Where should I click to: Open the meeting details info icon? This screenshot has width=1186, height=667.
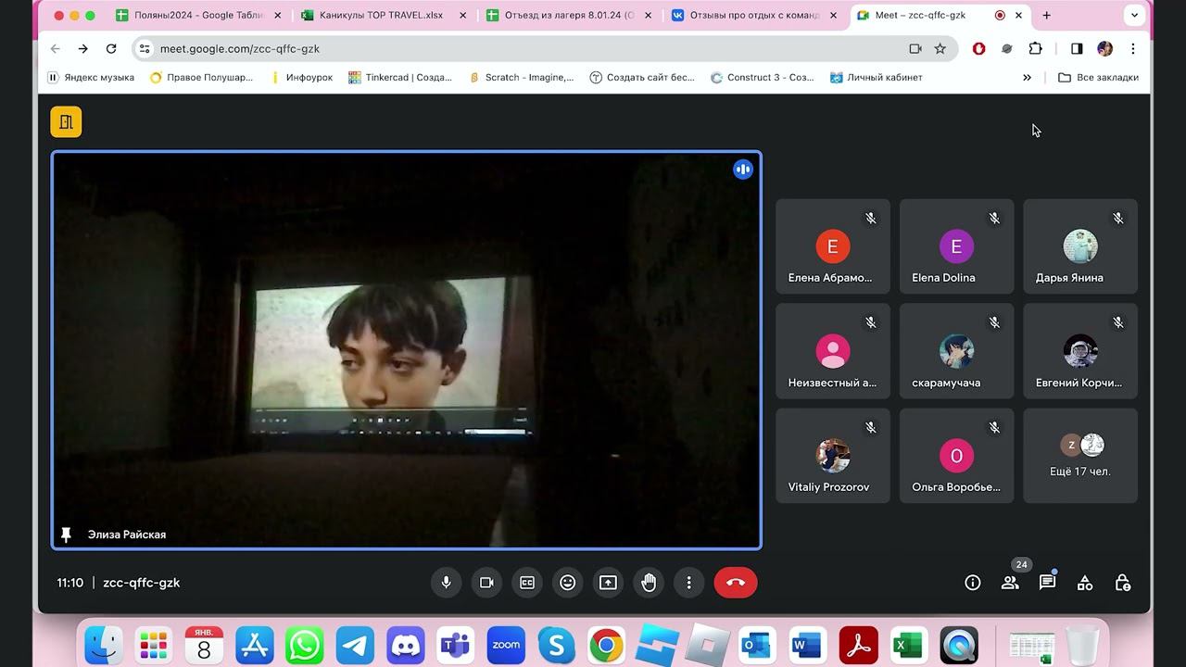point(972,583)
